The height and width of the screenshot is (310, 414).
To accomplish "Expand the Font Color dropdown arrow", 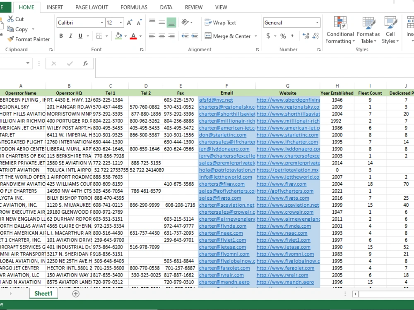I will pyautogui.click(x=140, y=36).
